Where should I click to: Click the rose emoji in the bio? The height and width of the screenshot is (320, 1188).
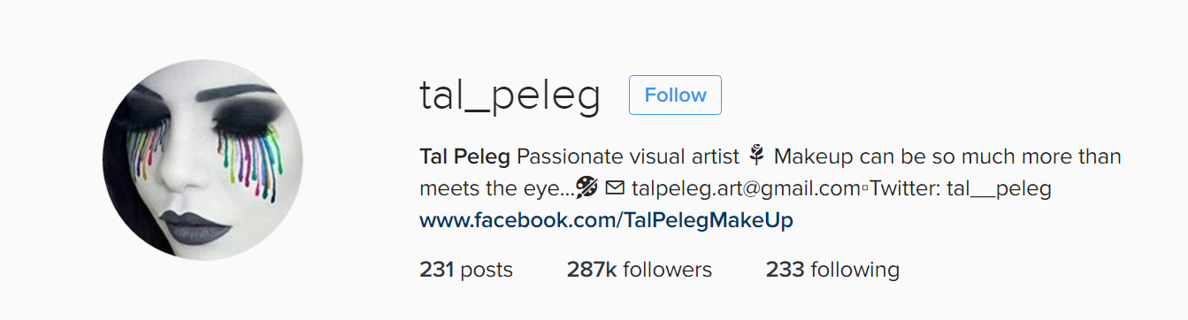pos(756,157)
